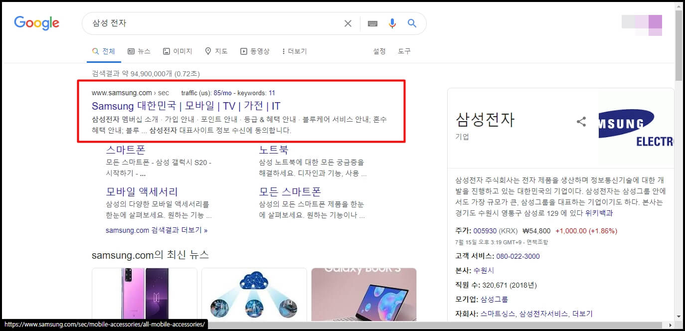Open Samsung 대한민국 result title

click(x=186, y=106)
